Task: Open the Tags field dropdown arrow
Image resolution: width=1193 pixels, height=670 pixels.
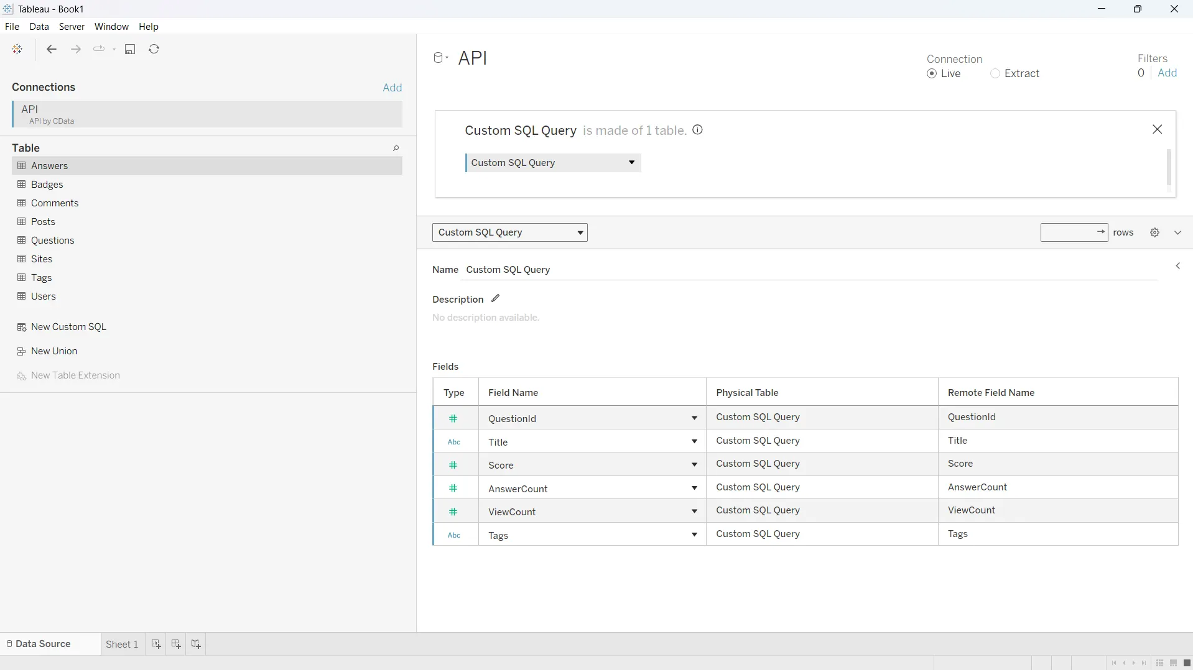Action: 694,535
